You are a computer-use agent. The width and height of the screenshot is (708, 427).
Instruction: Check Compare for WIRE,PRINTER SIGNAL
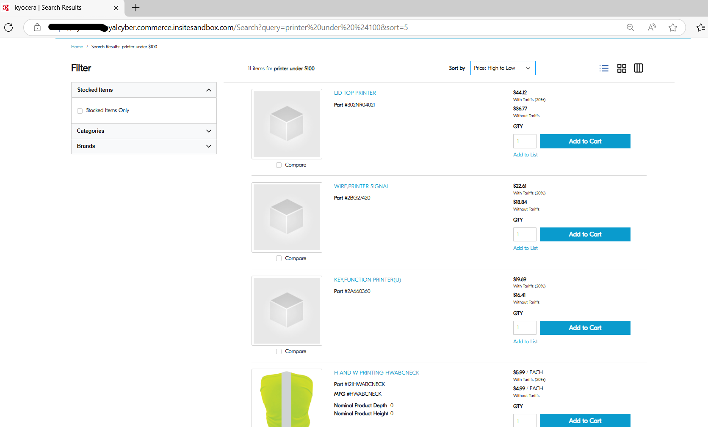[279, 258]
